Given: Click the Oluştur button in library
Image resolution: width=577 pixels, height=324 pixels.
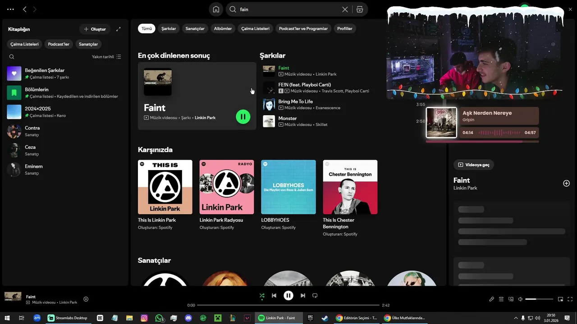Looking at the screenshot, I should tap(95, 29).
